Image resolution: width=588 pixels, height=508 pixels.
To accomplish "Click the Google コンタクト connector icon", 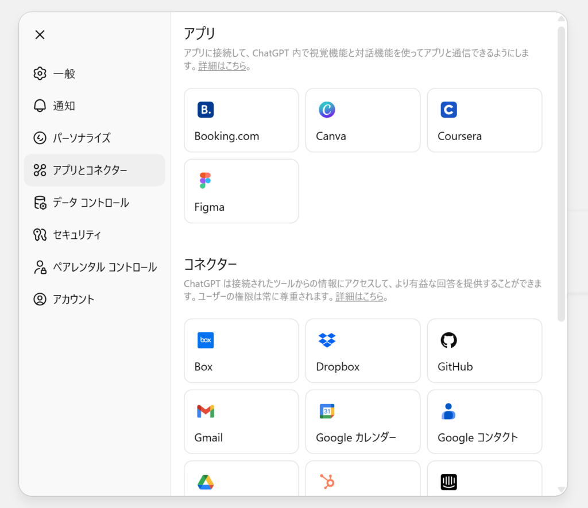I will [448, 411].
